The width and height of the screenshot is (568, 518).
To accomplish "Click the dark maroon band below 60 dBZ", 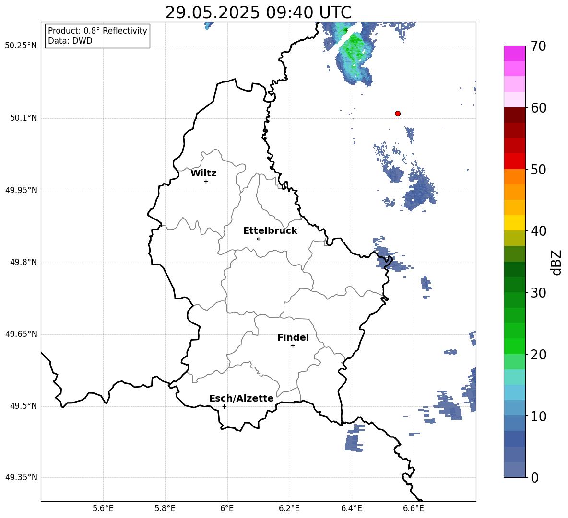I will tap(514, 115).
